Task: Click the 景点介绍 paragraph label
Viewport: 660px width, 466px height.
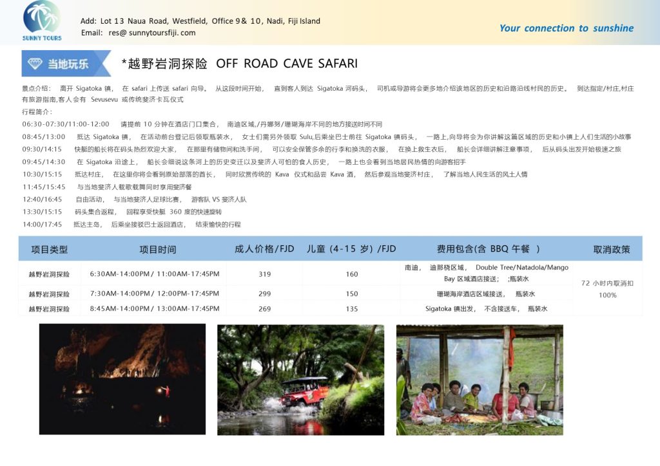Action: 36,88
